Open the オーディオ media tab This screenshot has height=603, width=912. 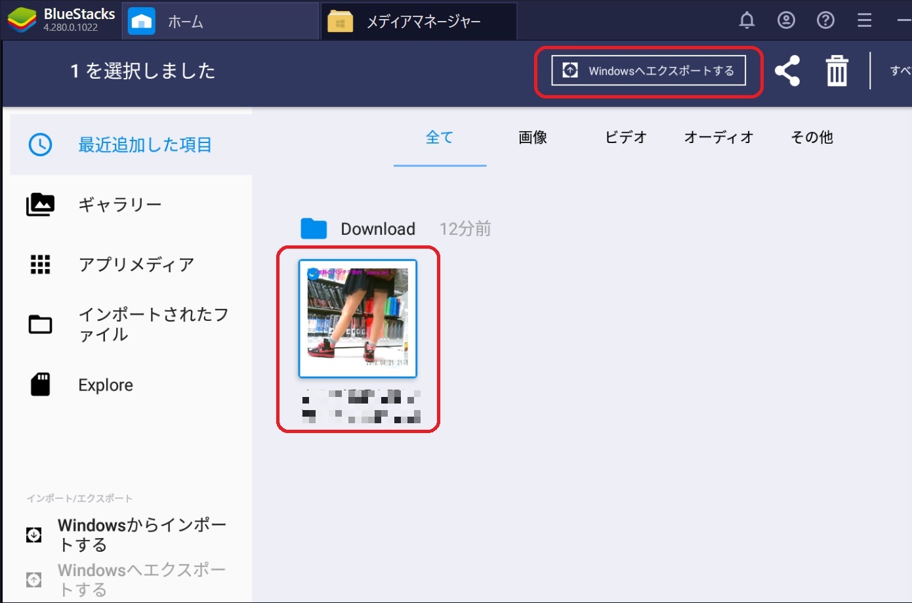click(718, 137)
